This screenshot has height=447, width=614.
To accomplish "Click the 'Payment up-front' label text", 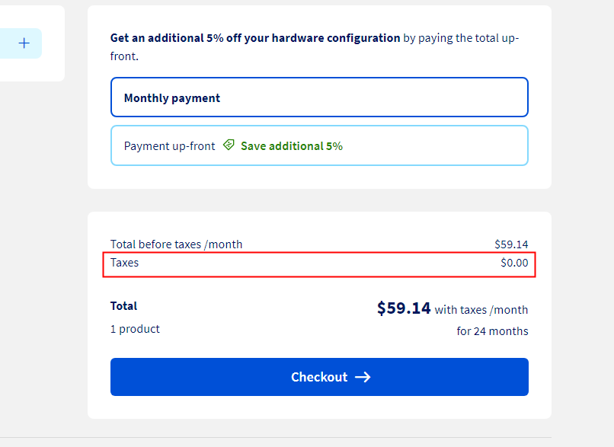I will [x=169, y=145].
